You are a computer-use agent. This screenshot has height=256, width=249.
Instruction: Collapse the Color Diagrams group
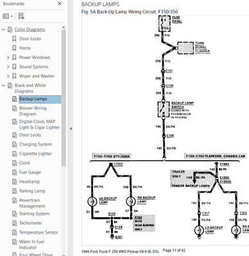(3, 29)
